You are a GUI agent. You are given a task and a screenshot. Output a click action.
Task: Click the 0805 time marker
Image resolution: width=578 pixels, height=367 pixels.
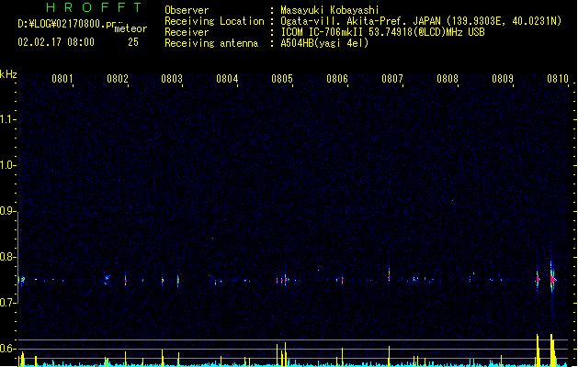[x=282, y=79]
